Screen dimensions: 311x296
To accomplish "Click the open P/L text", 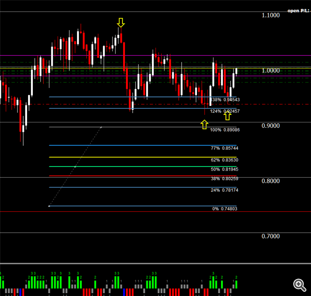I will tap(299, 11).
